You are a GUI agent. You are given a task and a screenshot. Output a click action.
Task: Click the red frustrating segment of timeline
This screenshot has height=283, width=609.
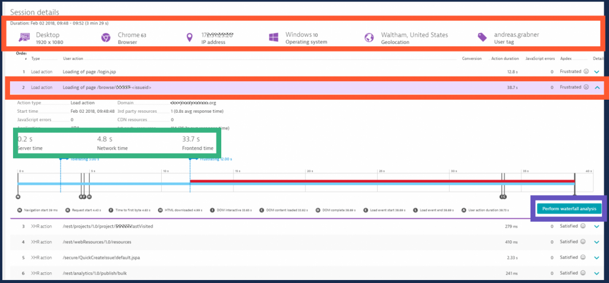(381, 181)
